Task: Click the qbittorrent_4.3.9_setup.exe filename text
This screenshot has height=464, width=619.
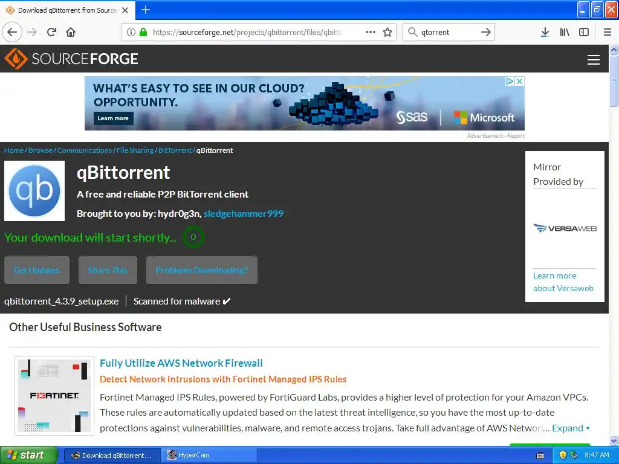Action: click(x=61, y=301)
